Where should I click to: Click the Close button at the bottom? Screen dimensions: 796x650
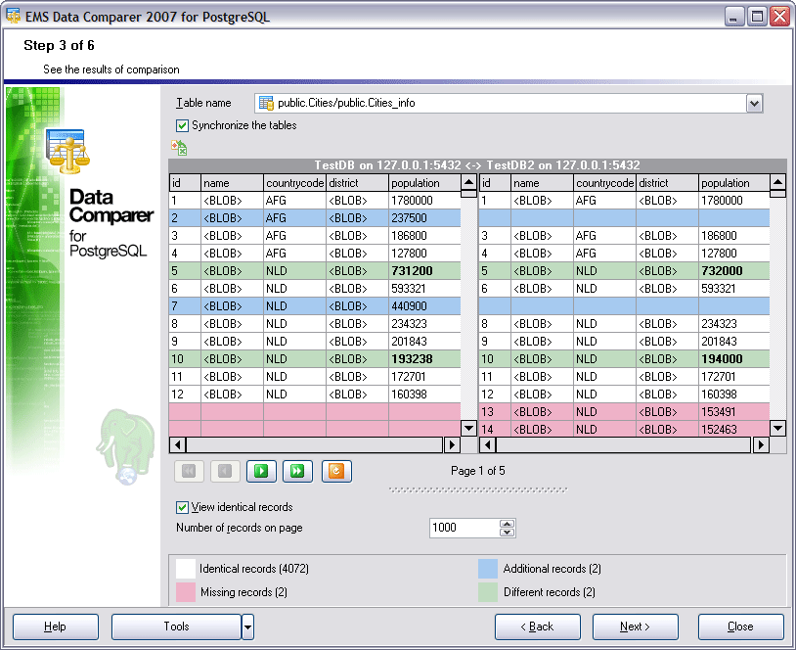pyautogui.click(x=740, y=627)
